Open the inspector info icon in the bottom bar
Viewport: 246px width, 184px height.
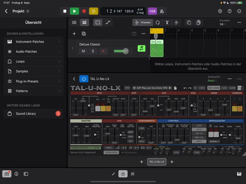(x=16, y=174)
